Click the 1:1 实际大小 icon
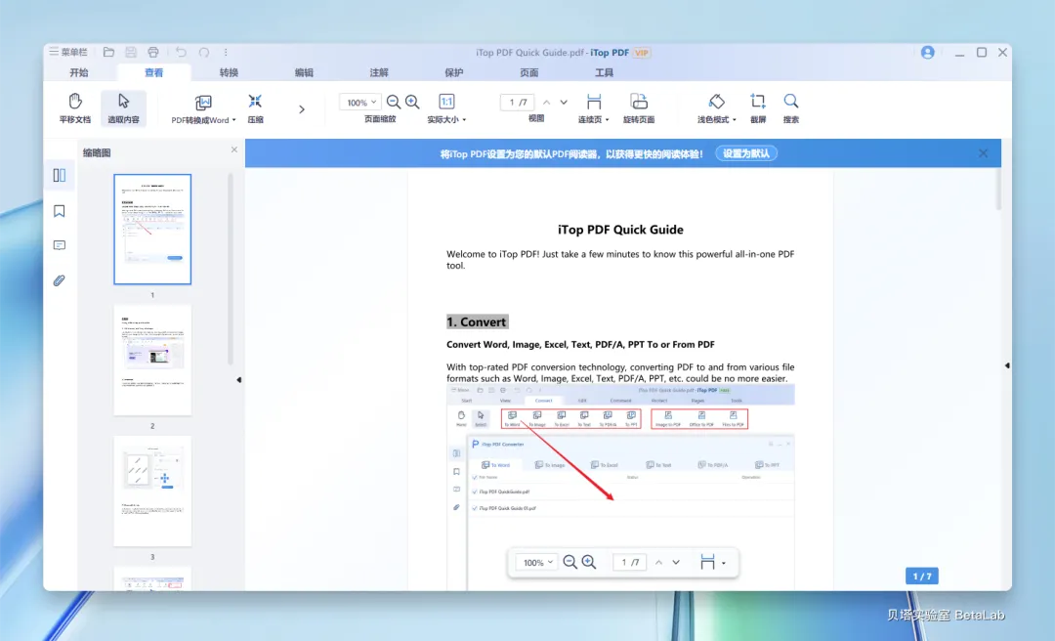Screen dimensions: 1055x641 tap(446, 101)
